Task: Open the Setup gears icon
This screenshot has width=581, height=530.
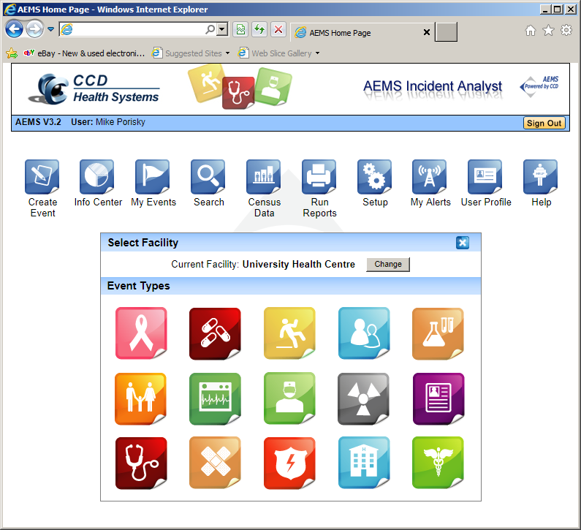Action: [x=375, y=177]
